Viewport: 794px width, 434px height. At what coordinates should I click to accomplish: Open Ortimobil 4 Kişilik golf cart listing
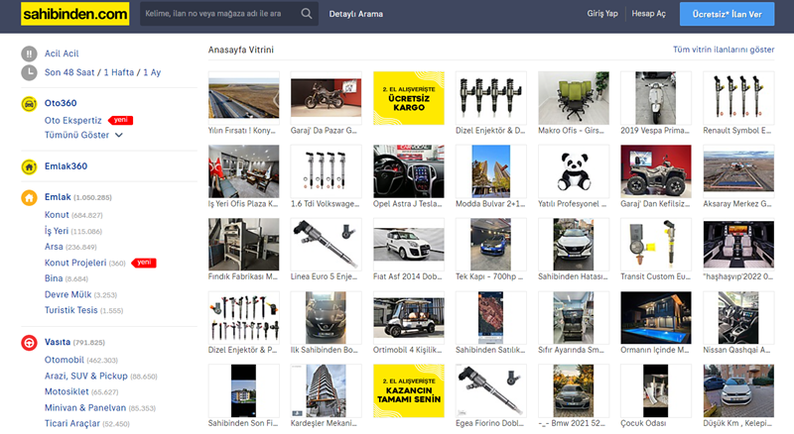pos(409,318)
